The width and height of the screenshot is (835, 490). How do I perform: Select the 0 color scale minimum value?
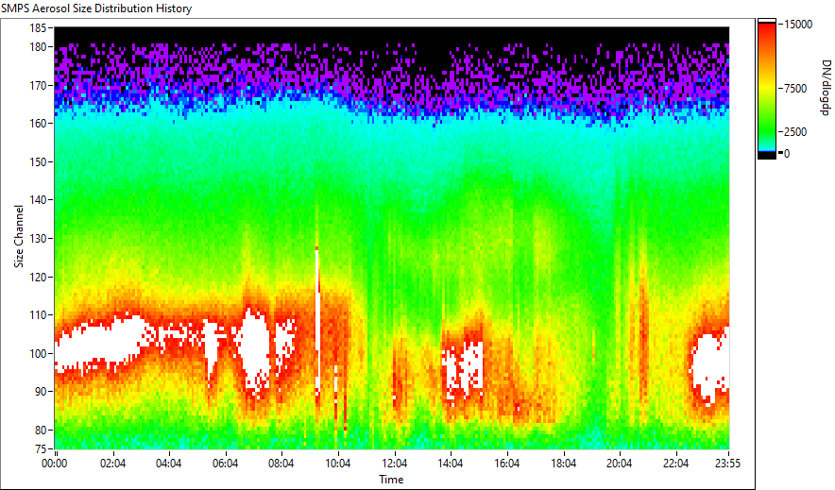(x=787, y=154)
